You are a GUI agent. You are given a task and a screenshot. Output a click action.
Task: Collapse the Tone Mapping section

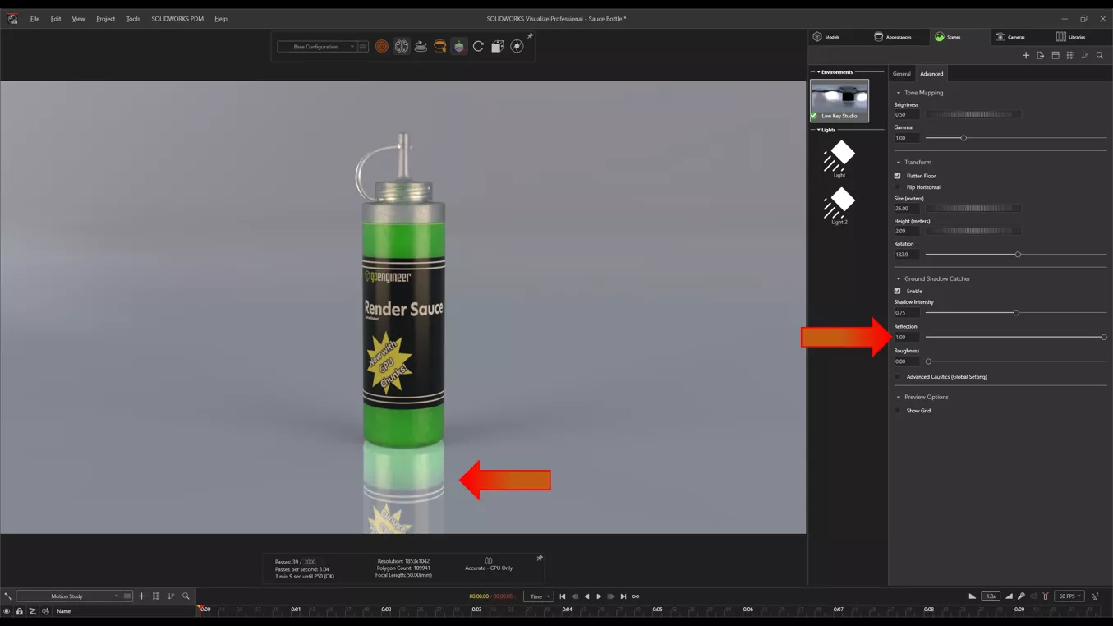(899, 93)
